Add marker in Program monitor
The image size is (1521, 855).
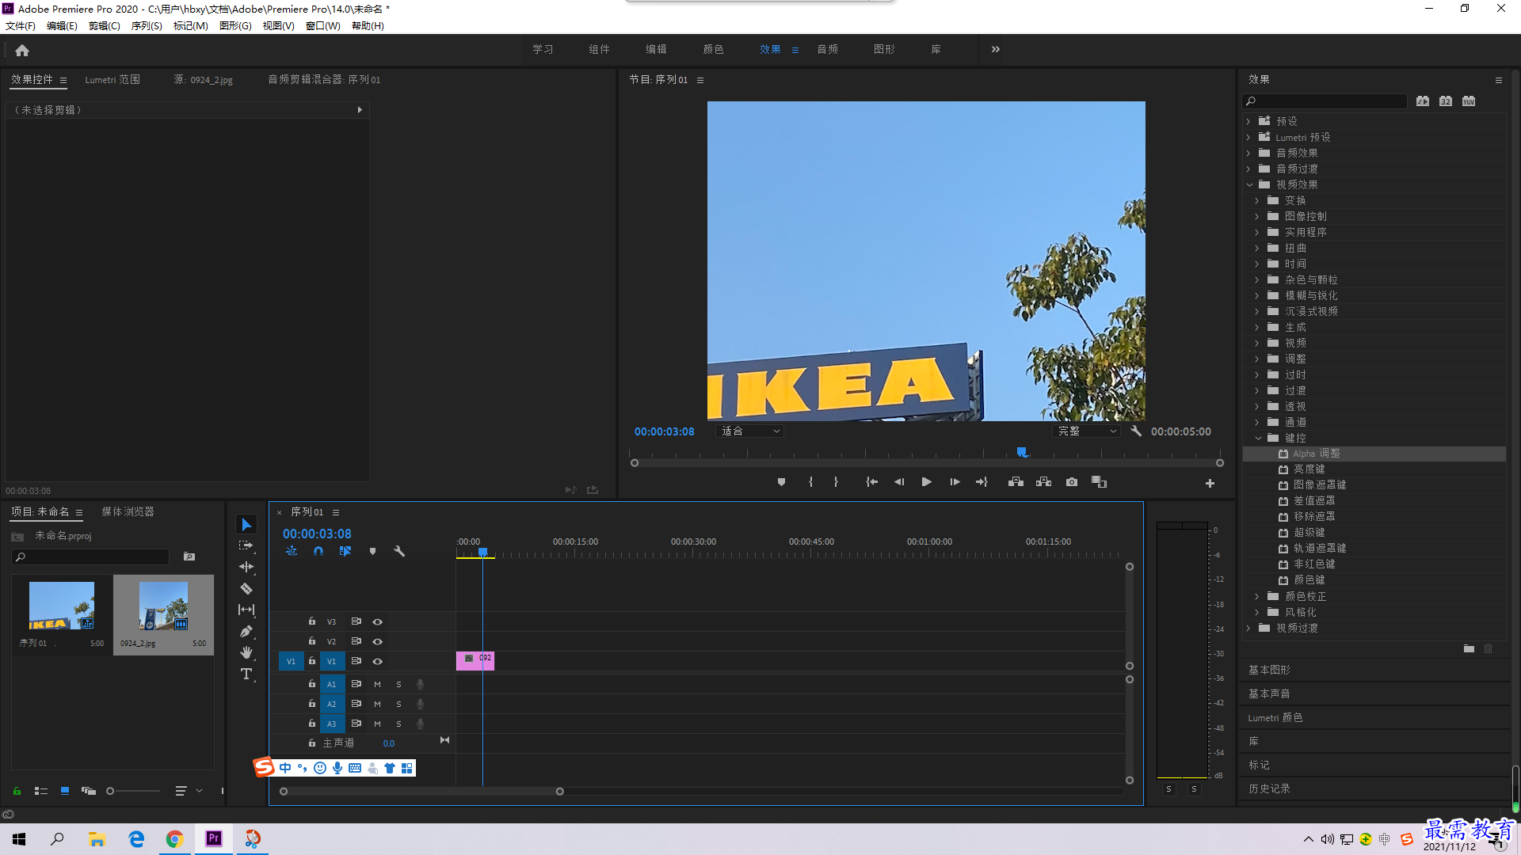781,482
